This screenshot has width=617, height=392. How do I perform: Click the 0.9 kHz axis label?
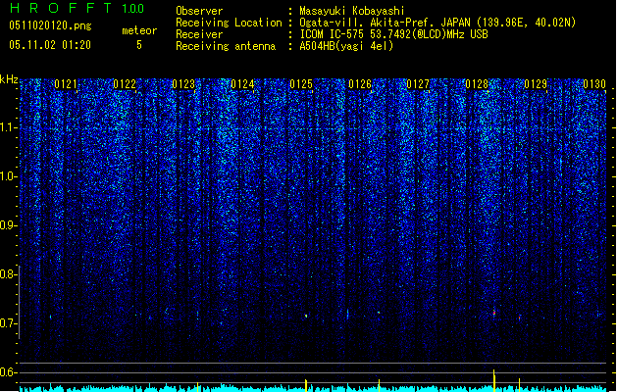point(9,225)
